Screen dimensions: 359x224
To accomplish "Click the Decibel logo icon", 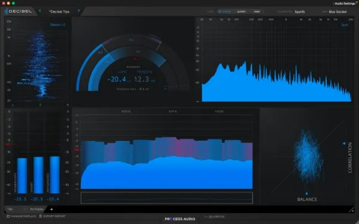I will click(6, 11).
